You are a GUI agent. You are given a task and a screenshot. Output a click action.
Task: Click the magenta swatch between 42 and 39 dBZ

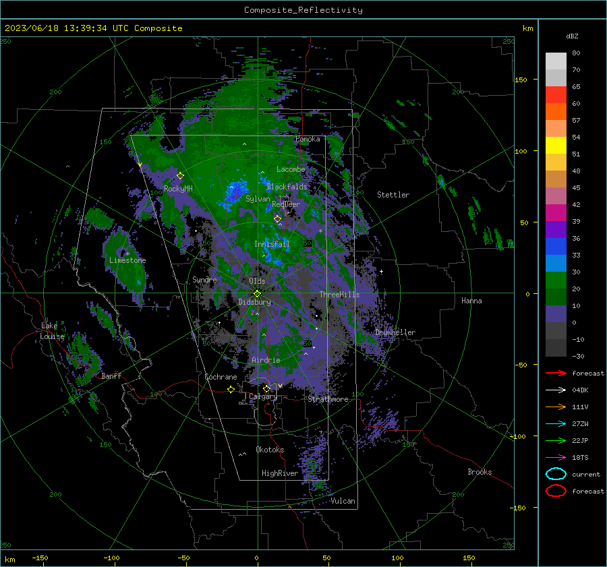coord(556,213)
